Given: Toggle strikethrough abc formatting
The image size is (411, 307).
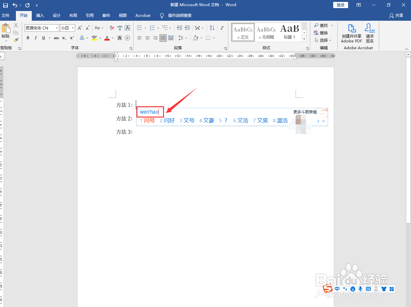Looking at the screenshot, I should [x=56, y=38].
